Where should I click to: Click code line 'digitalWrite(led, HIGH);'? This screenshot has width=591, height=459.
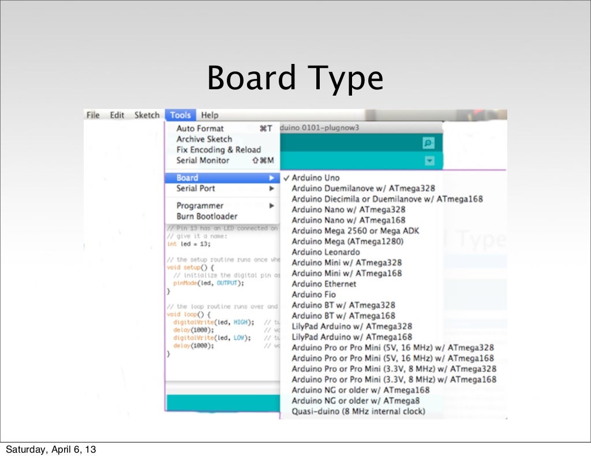pos(214,323)
